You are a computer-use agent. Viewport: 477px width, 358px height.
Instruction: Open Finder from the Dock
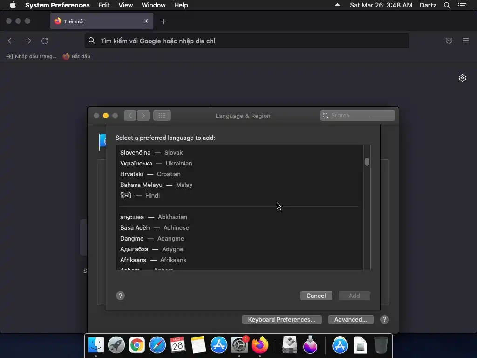96,345
